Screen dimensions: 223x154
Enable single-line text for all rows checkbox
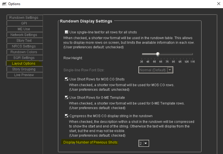pyautogui.click(x=66, y=31)
